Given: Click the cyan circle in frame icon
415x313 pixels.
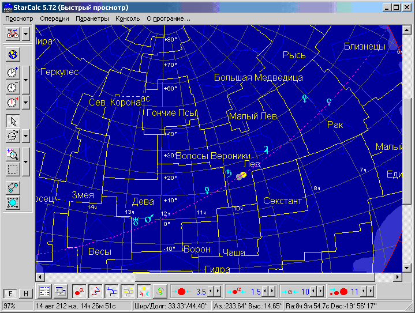Looking at the screenshot, I should (x=12, y=202).
